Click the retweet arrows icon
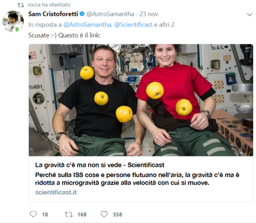The width and height of the screenshot is (256, 223). point(69,215)
